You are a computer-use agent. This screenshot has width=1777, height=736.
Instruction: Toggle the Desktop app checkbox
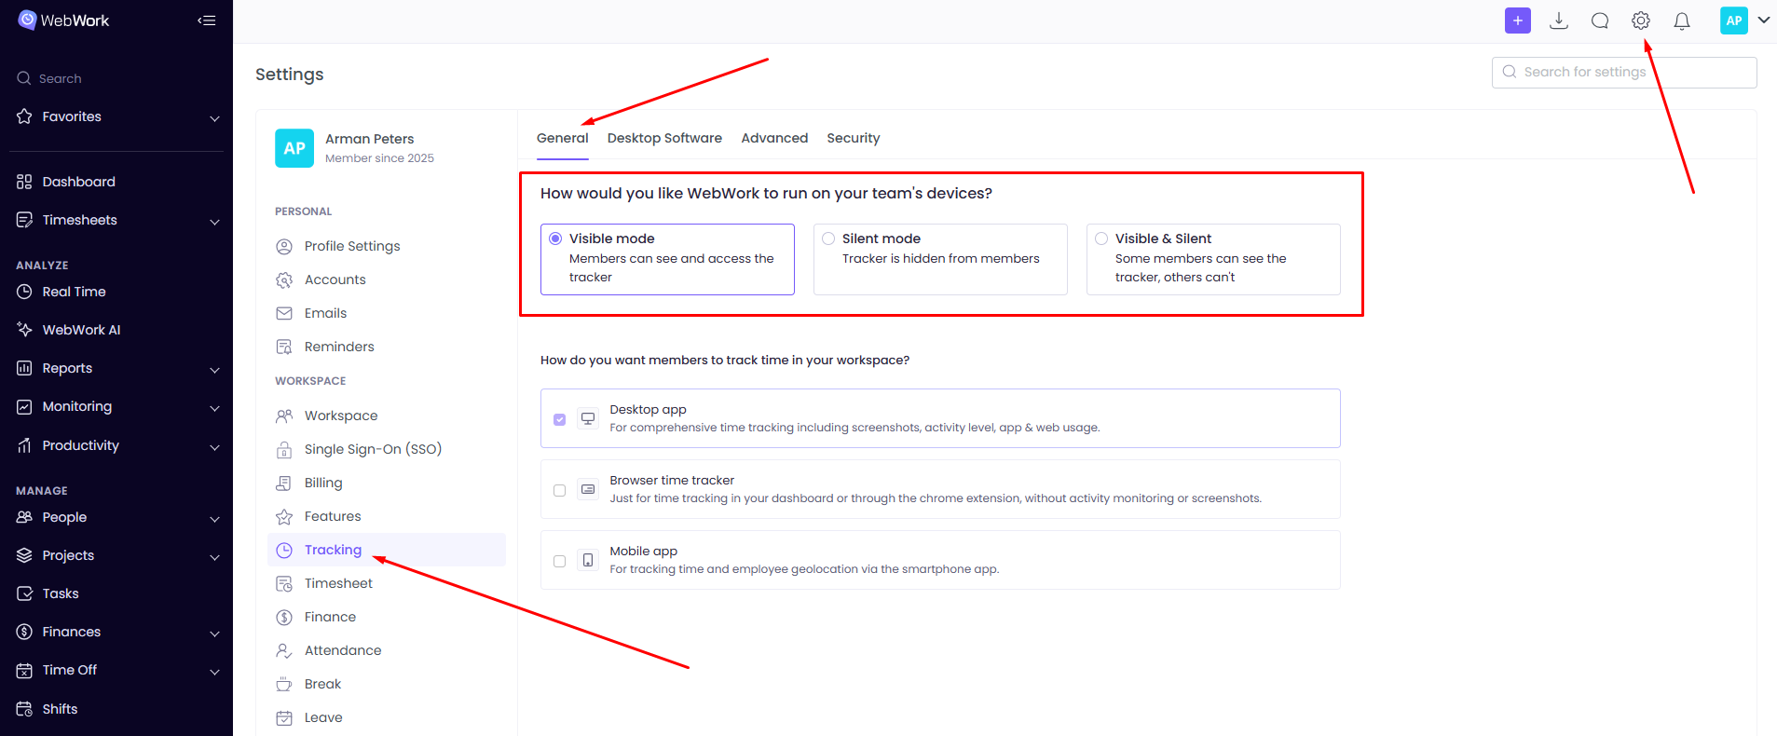559,419
